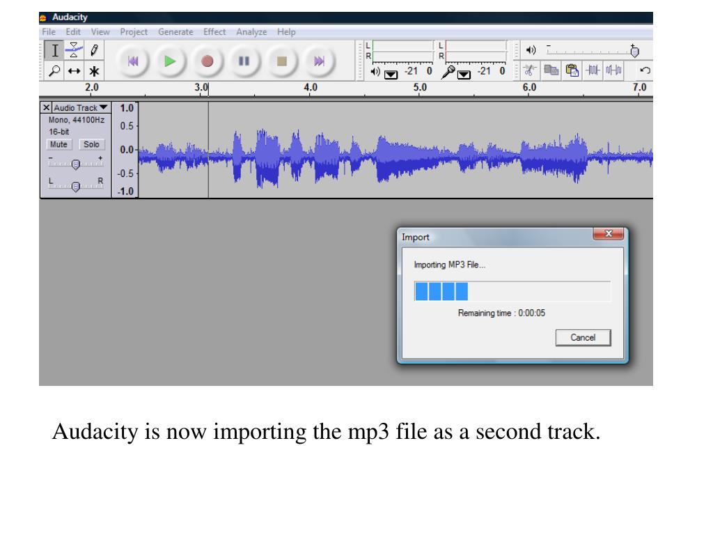This screenshot has height=535, width=713.
Task: Select the Envelope tool
Action: (x=74, y=50)
